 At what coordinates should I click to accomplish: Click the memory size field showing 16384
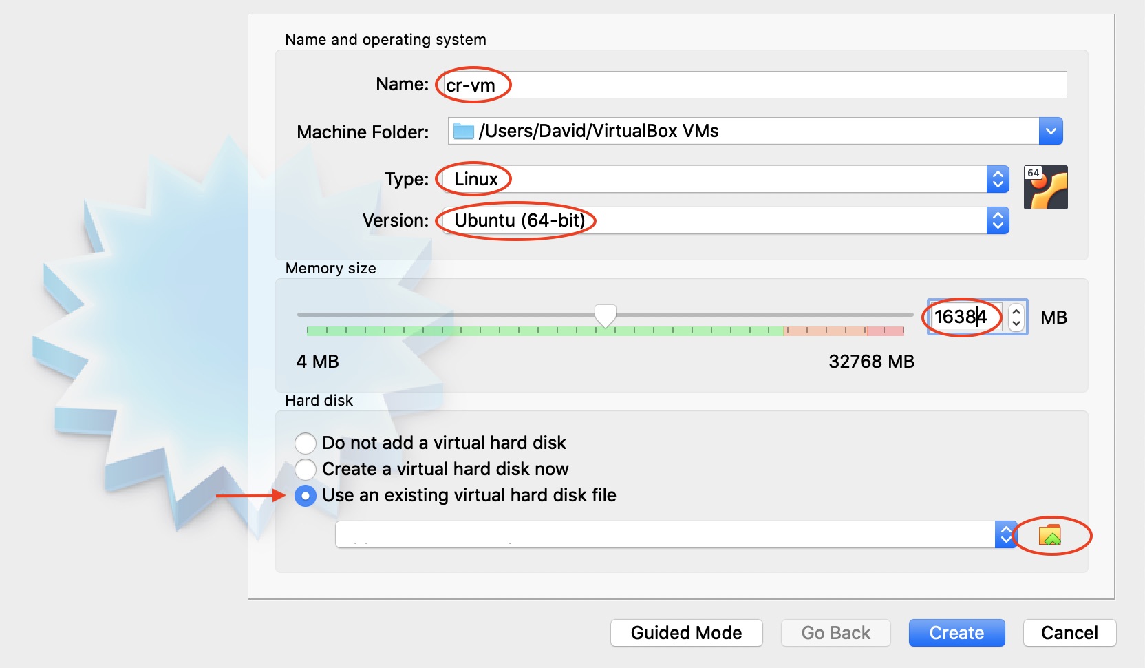(x=963, y=317)
